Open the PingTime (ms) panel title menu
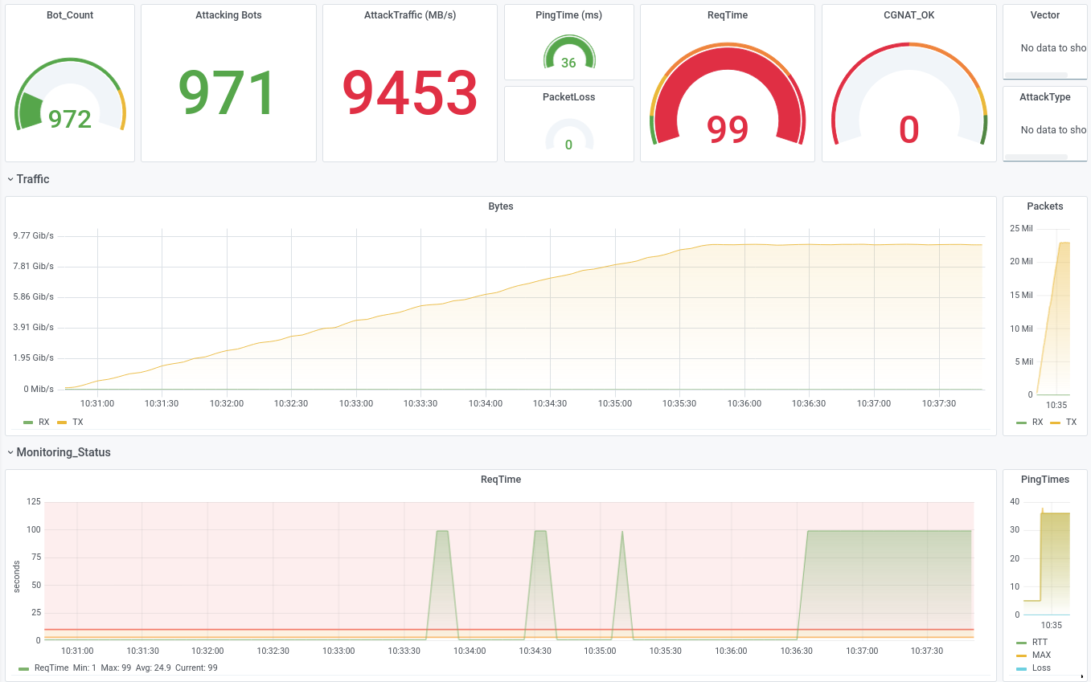Viewport: 1091px width, 682px height. pos(568,15)
